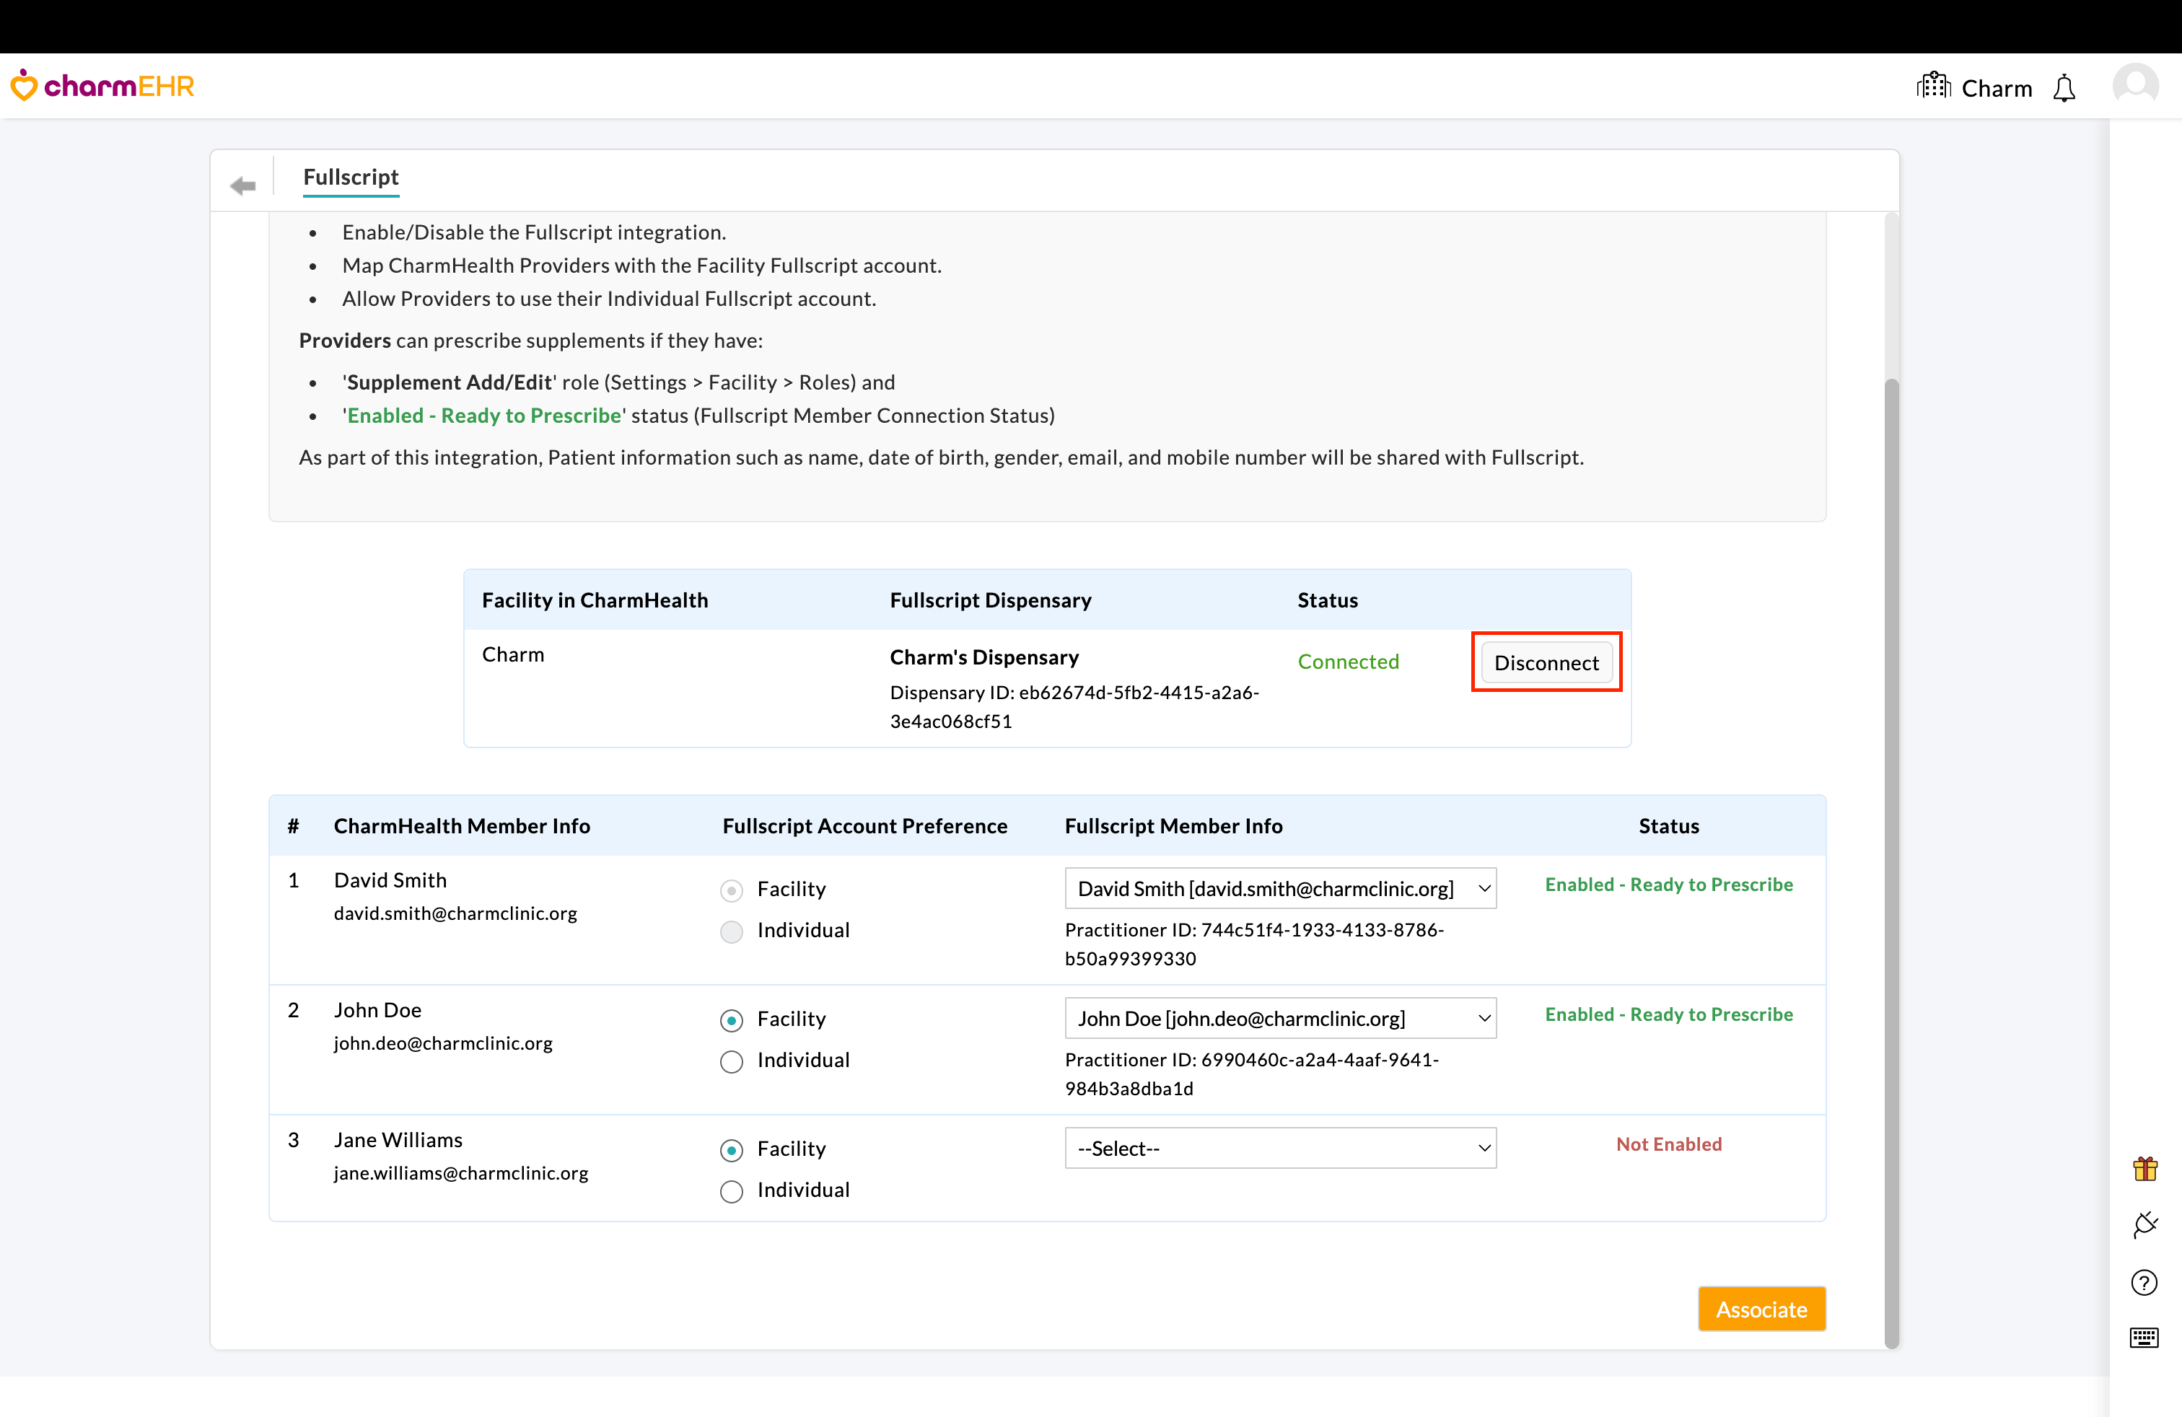
Task: Switch to the Fullscript tab
Action: pyautogui.click(x=351, y=177)
